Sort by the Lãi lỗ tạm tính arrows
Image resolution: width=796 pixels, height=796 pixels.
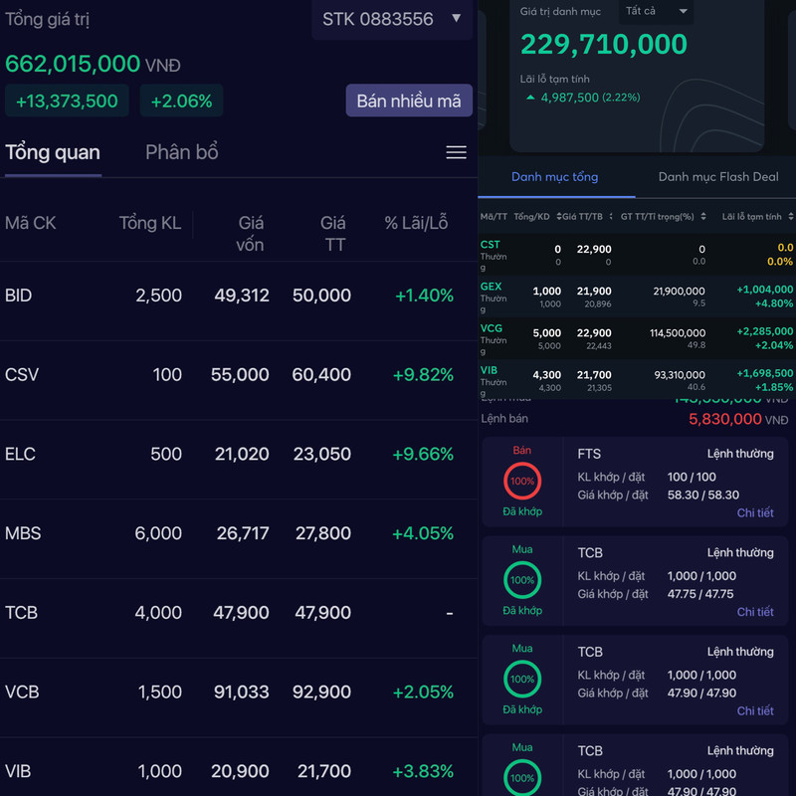[791, 217]
